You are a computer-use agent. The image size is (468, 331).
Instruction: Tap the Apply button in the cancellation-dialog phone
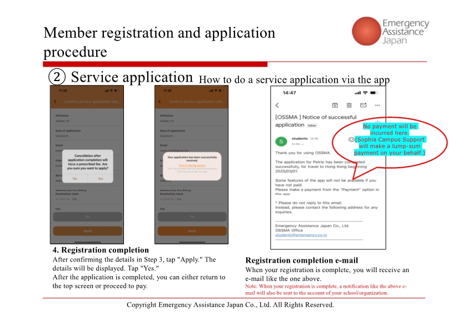point(87,231)
